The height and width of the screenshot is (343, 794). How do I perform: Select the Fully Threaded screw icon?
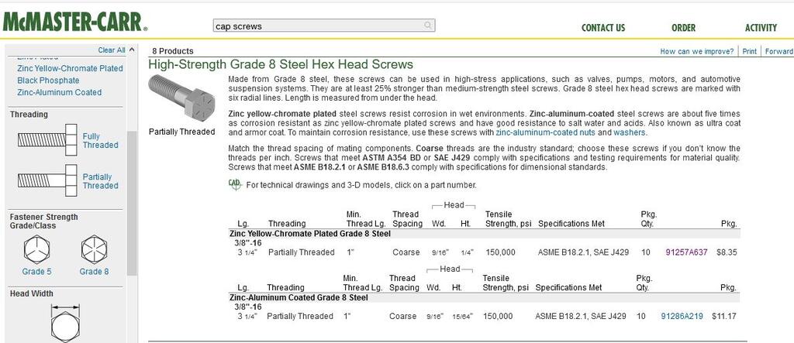47,139
